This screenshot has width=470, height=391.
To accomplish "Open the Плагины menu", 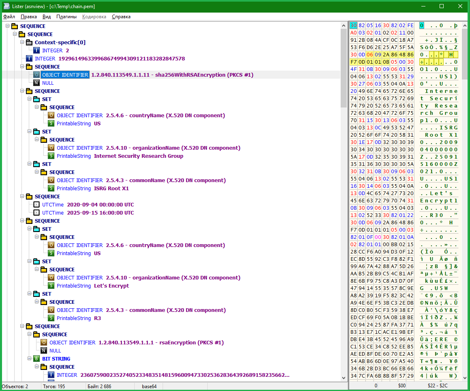I will click(67, 17).
